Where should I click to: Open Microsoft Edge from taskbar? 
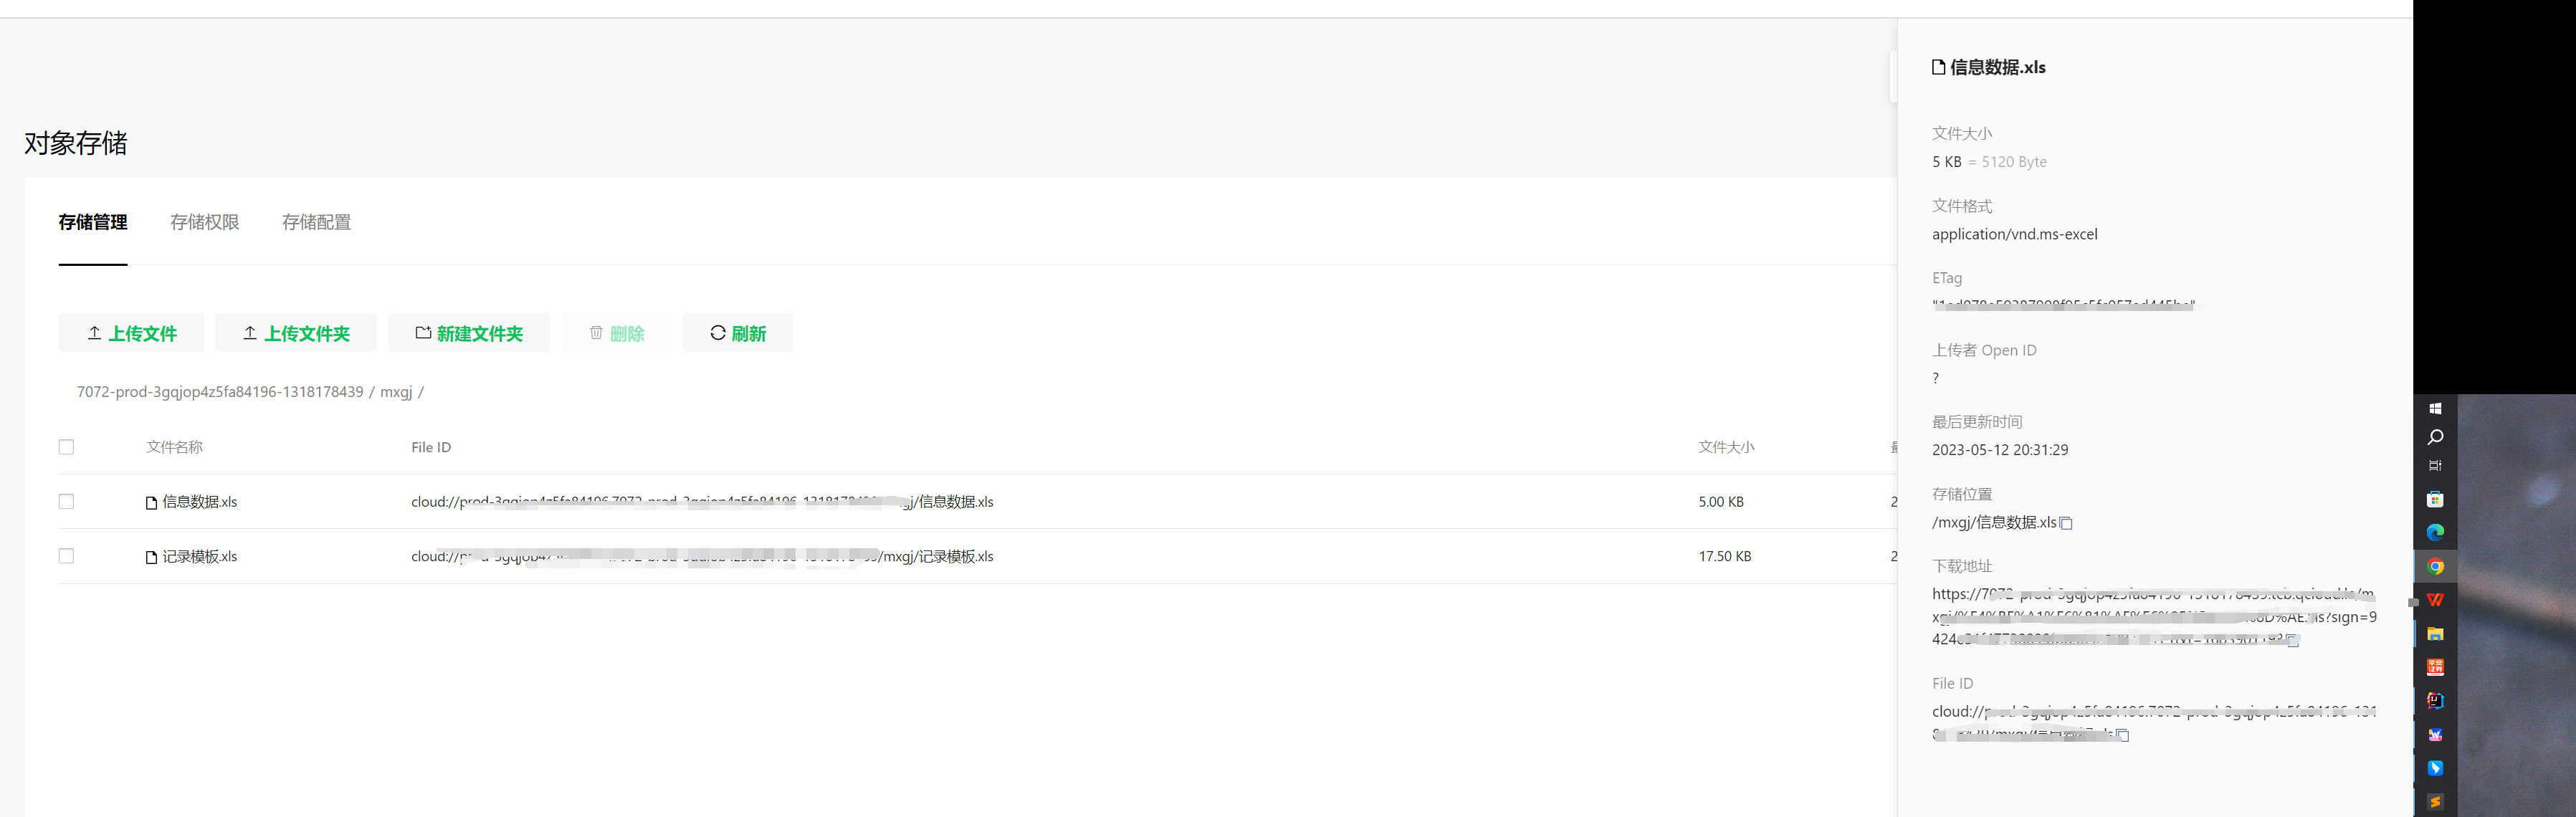pos(2435,533)
